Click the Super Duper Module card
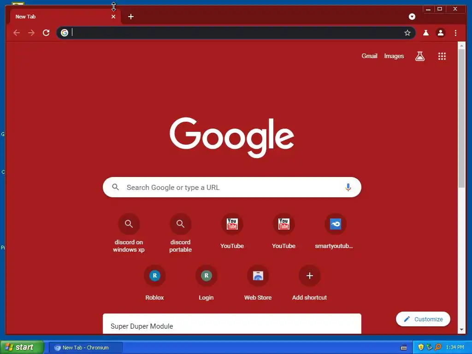Viewport: 472px width, 354px height. (x=232, y=324)
